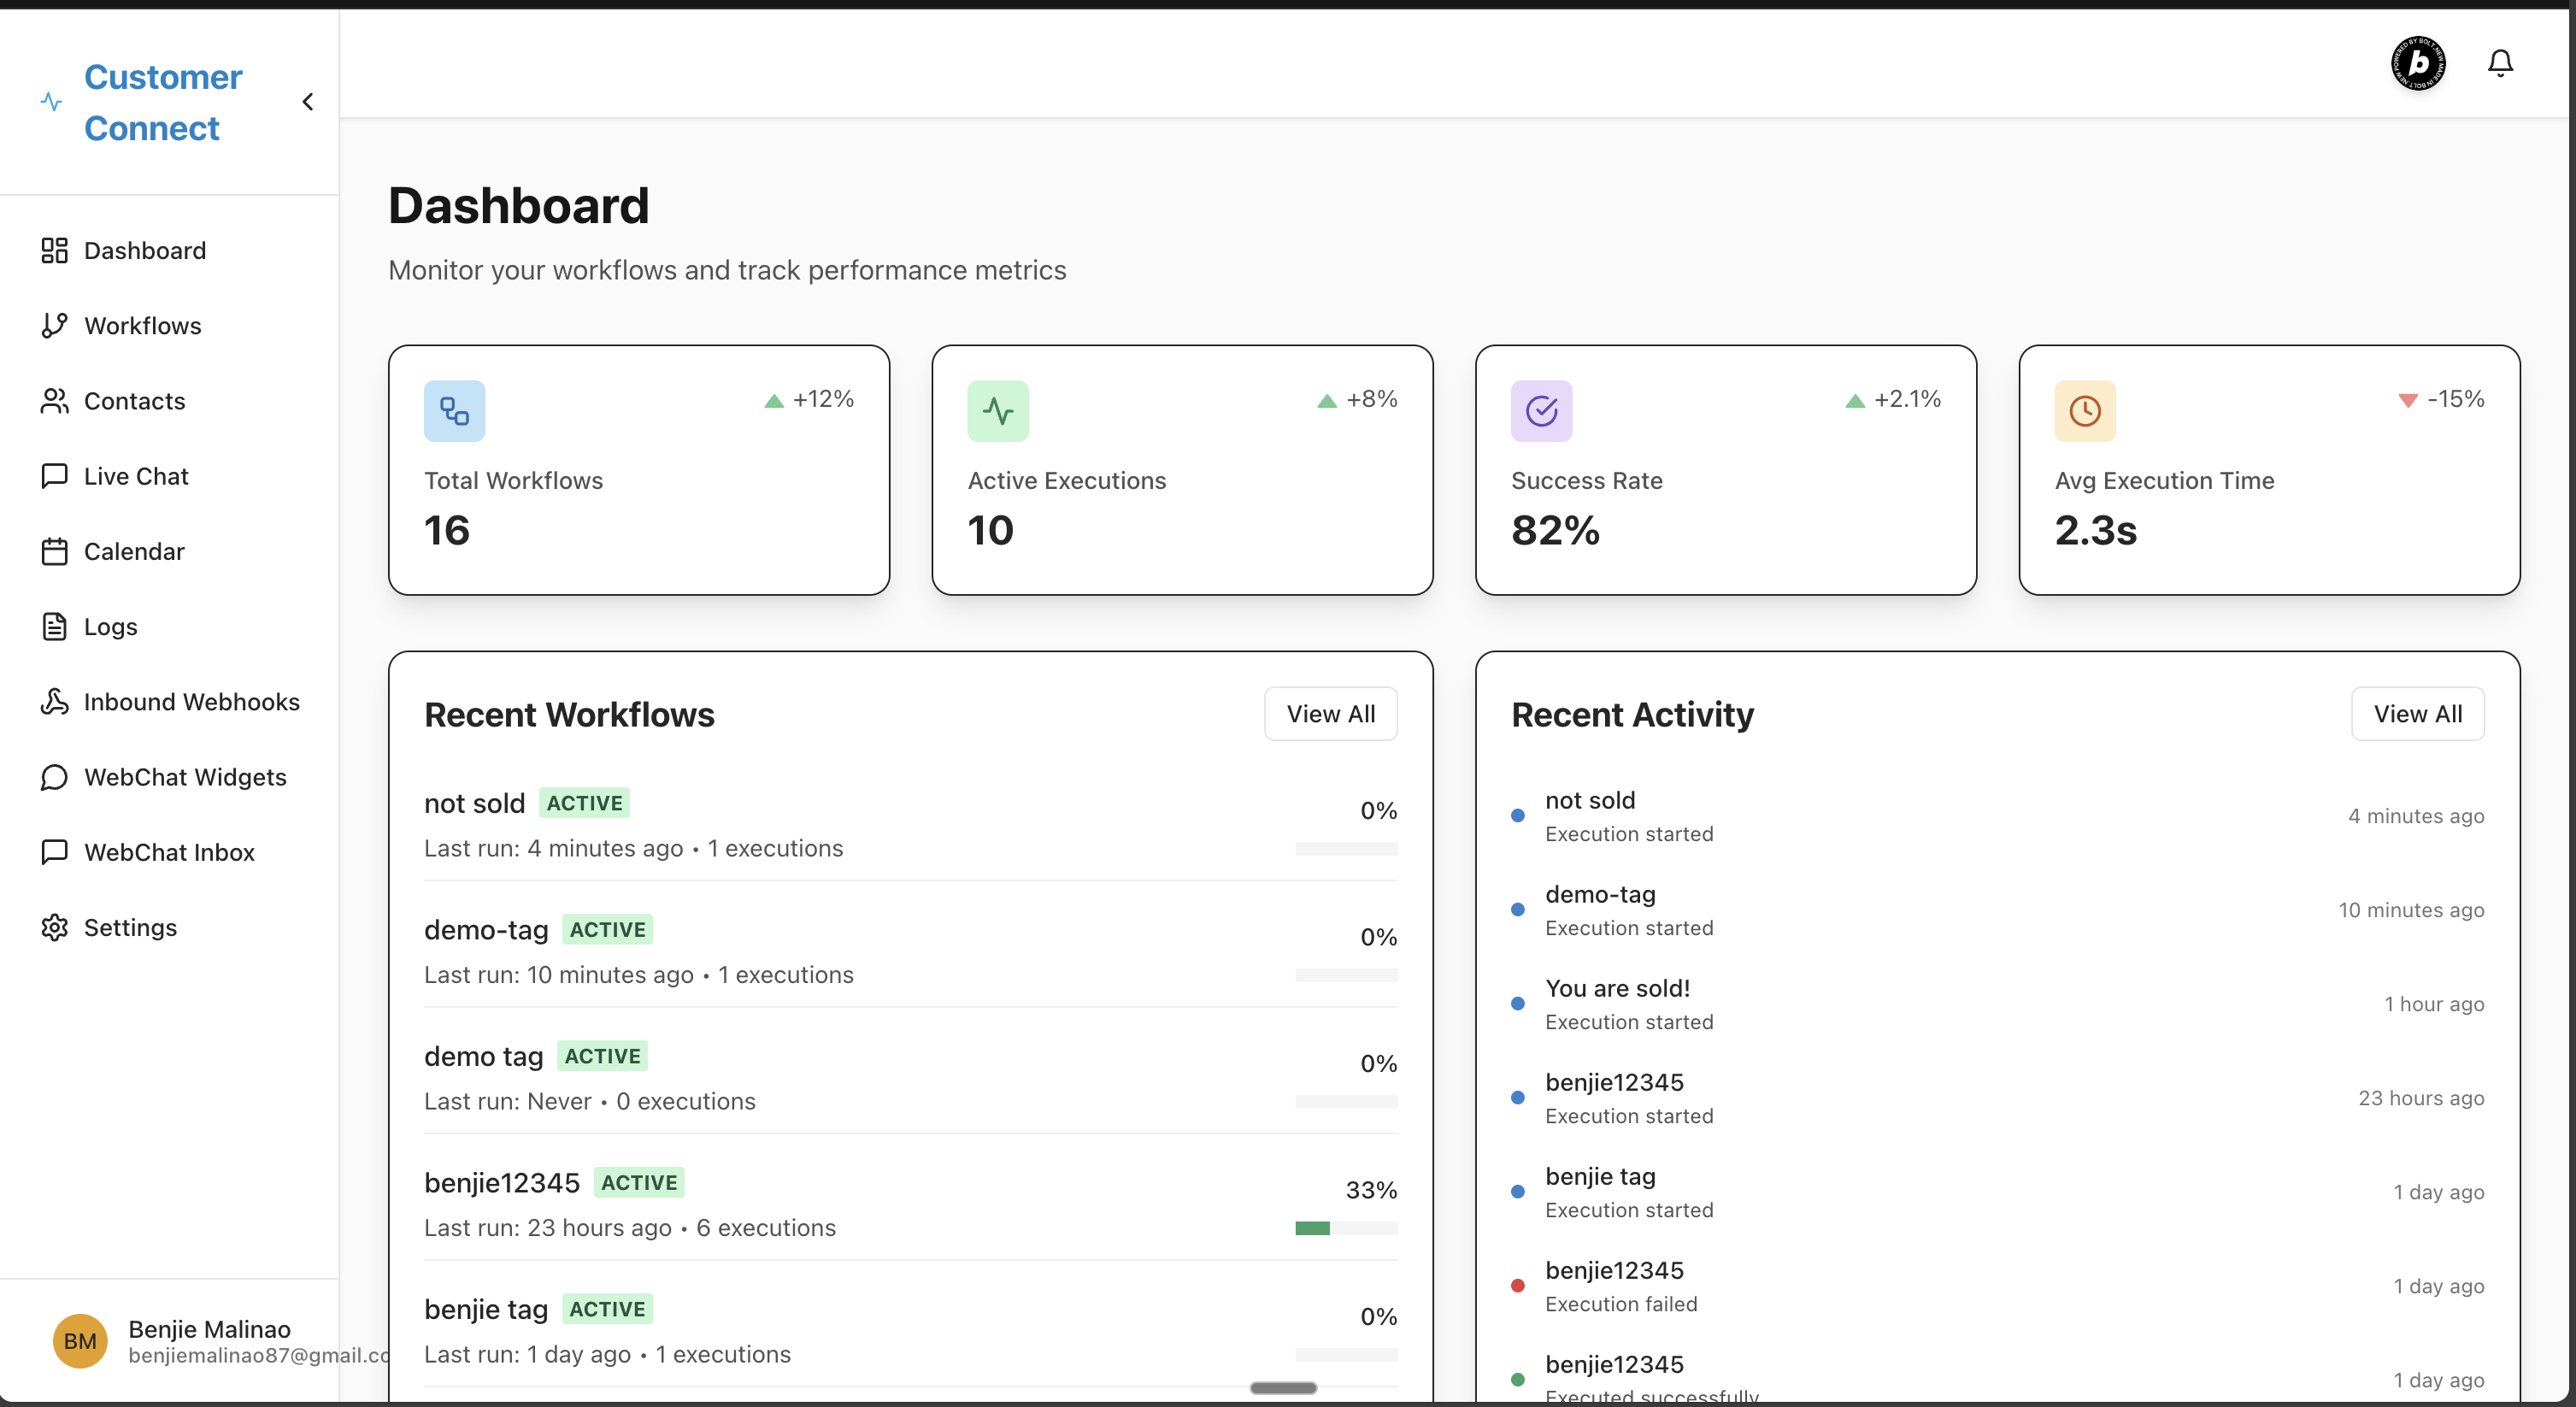Image resolution: width=2576 pixels, height=1407 pixels.
Task: Open Workflows in the sidebar
Action: click(142, 326)
